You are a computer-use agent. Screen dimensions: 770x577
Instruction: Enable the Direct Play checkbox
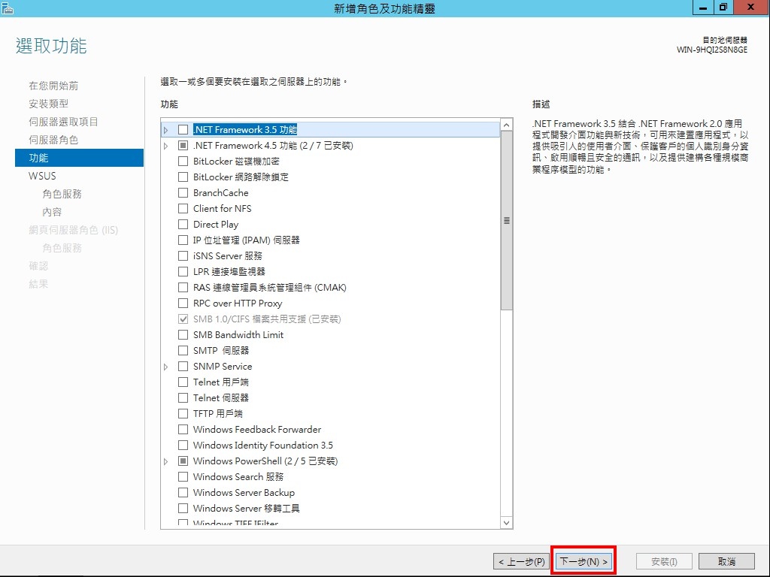coord(183,224)
